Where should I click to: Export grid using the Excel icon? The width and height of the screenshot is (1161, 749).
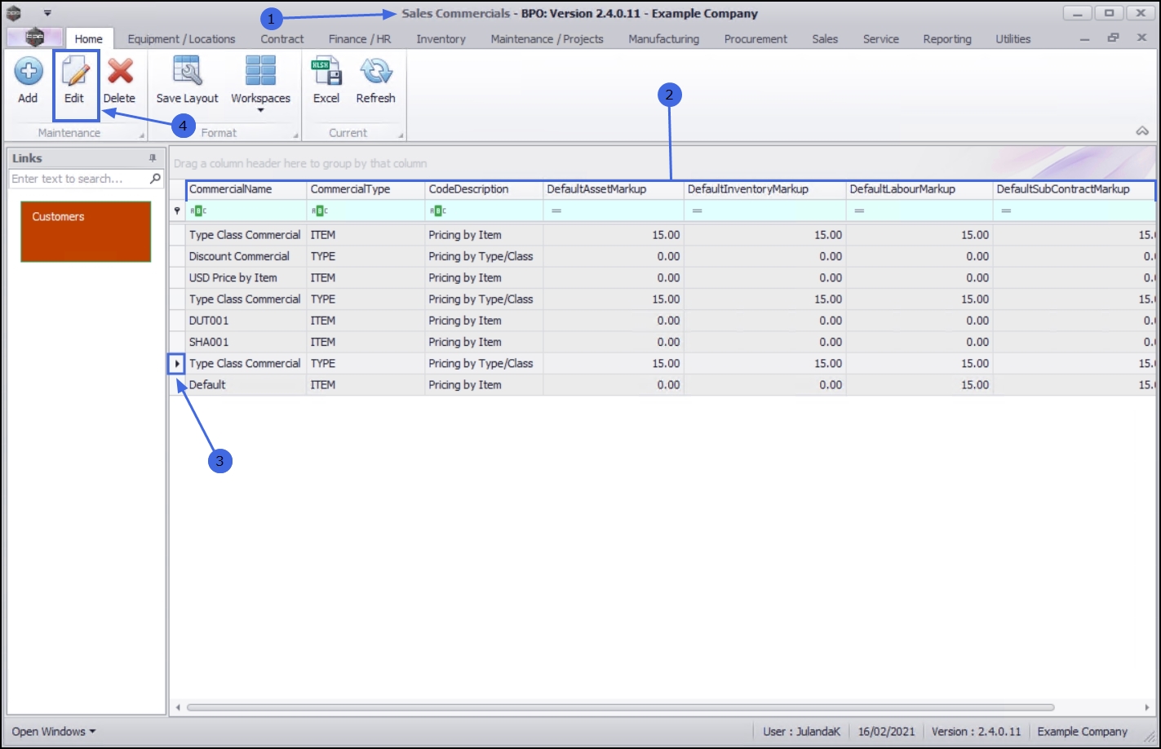point(326,72)
